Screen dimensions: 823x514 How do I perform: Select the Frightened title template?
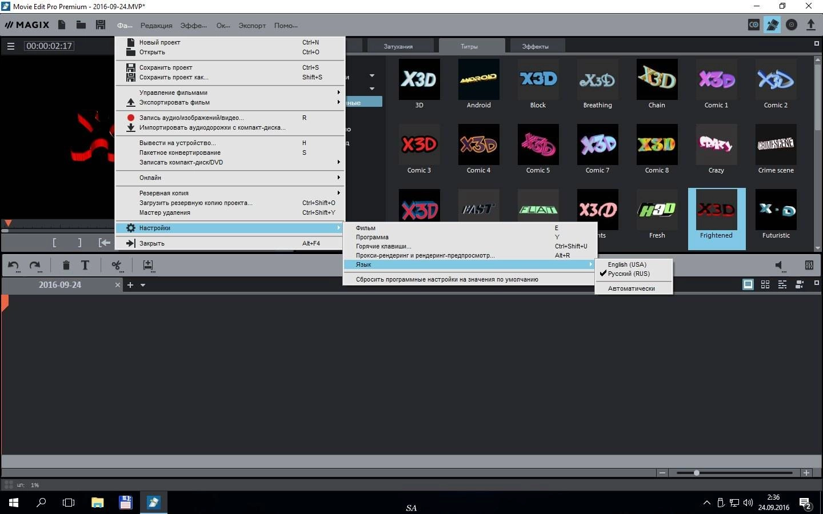point(717,218)
